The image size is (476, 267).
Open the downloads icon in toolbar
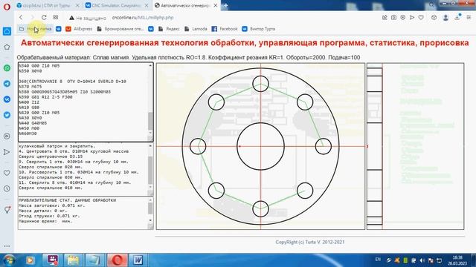tap(457, 18)
